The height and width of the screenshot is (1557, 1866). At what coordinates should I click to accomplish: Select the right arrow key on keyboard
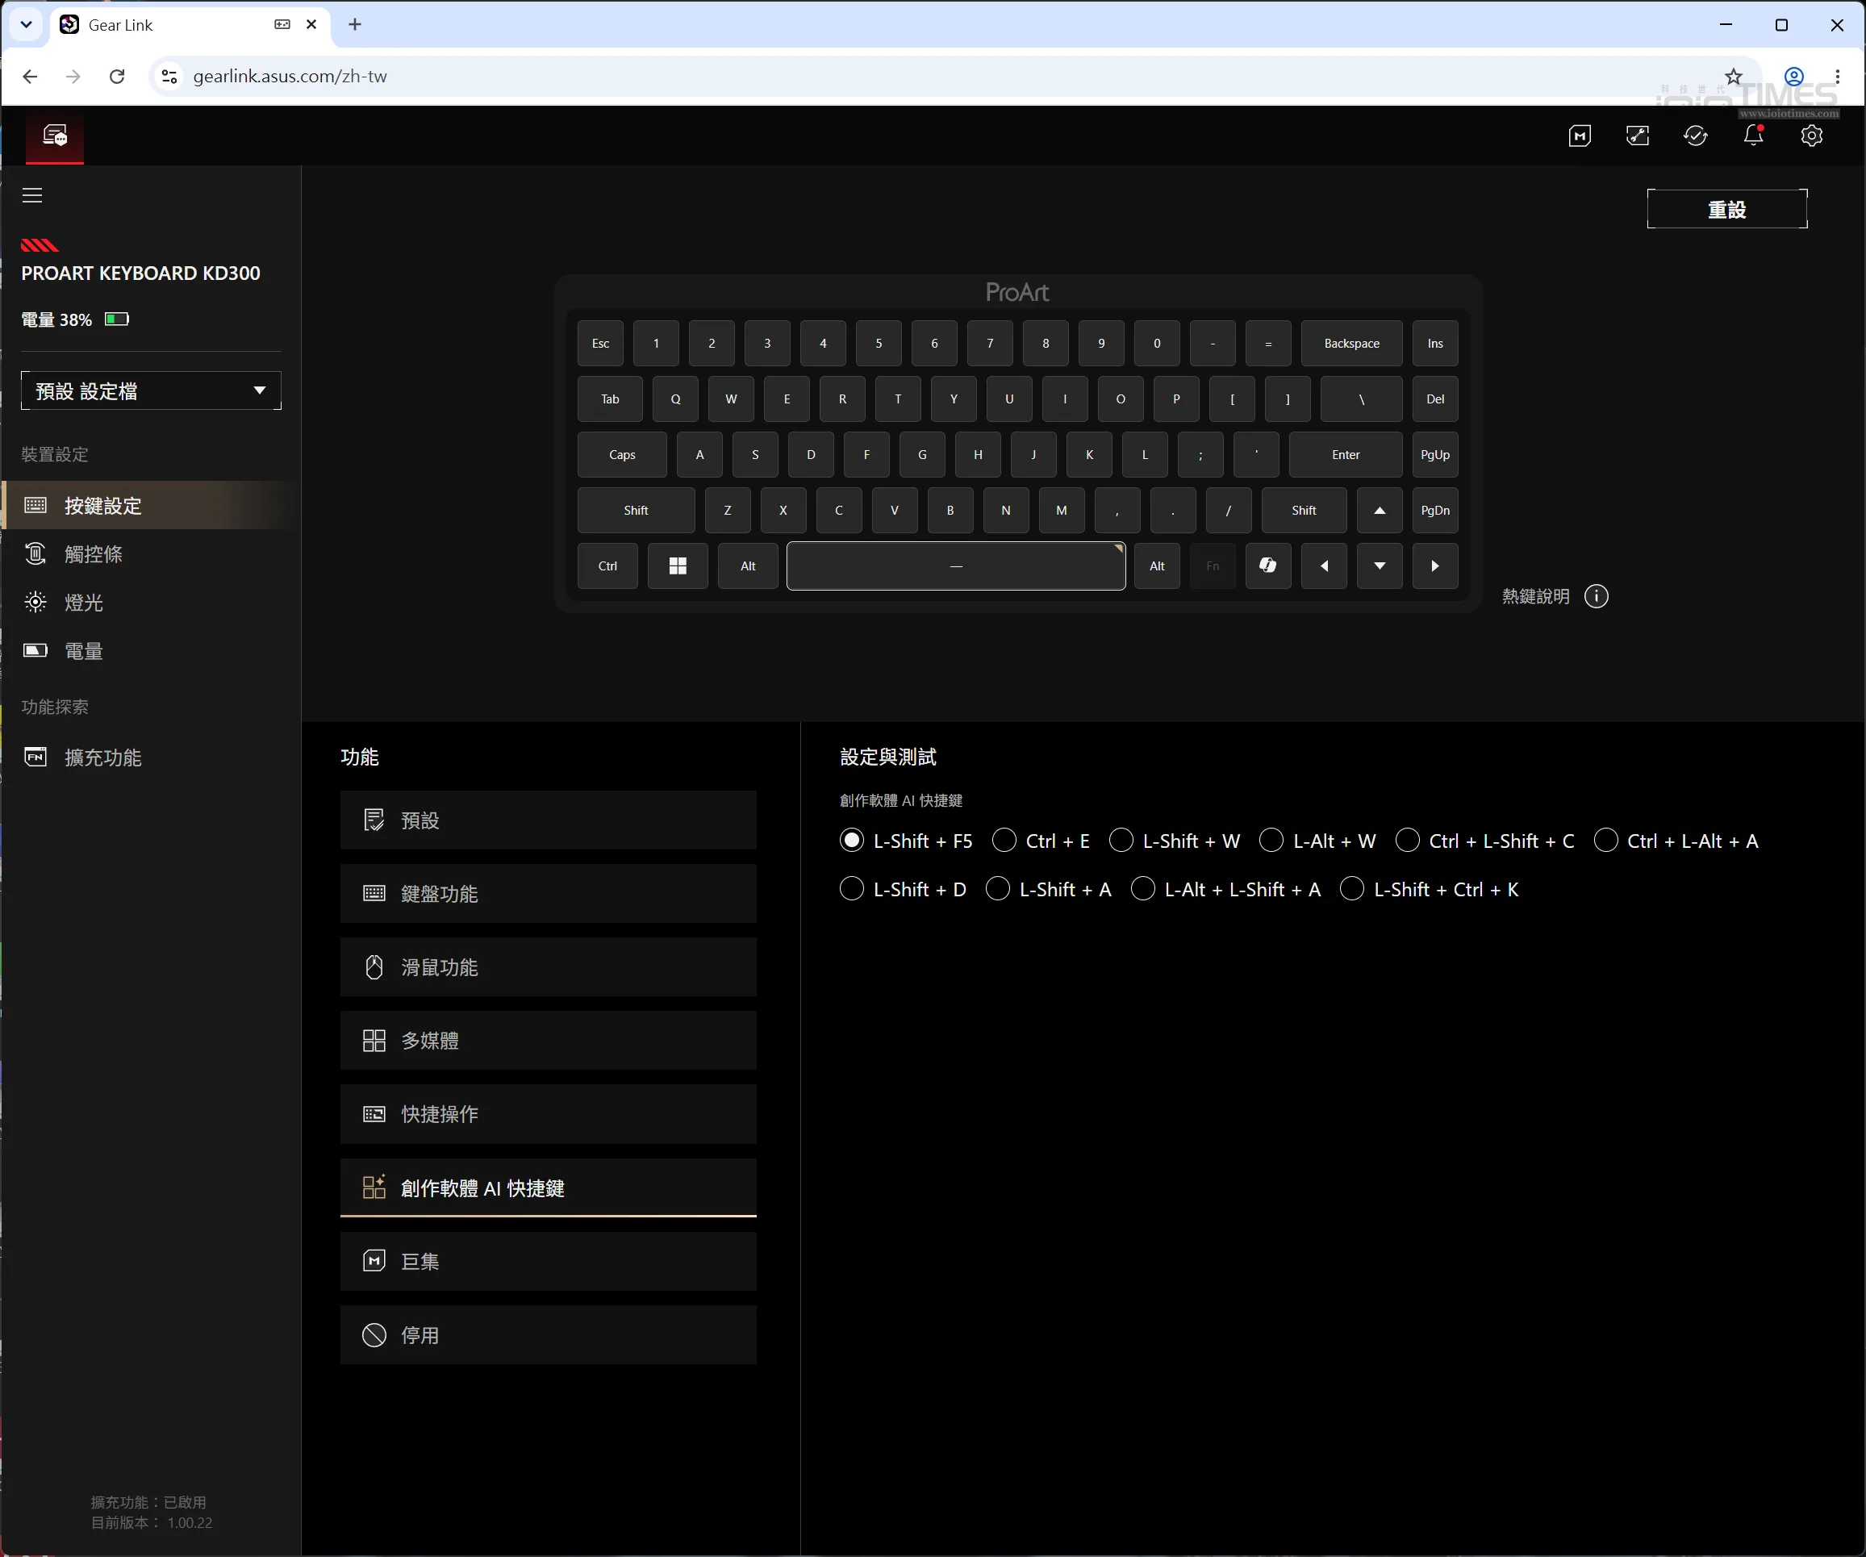[x=1435, y=566]
